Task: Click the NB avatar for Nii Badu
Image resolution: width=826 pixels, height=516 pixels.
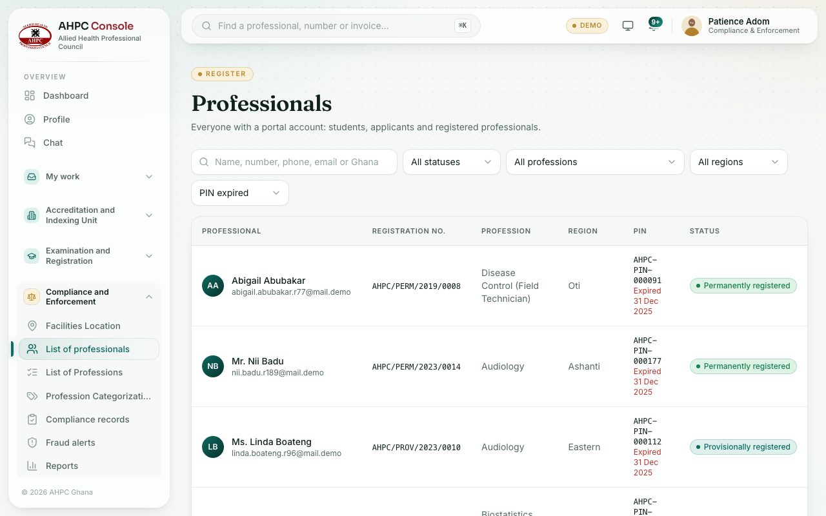Action: 213,366
